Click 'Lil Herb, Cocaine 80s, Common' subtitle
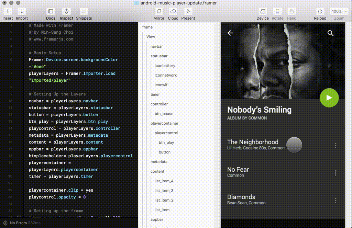Image resolution: width=352 pixels, height=228 pixels. [x=256, y=148]
